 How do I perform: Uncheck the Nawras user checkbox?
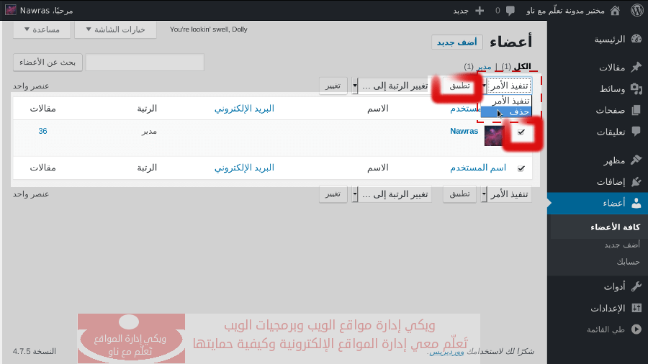[521, 132]
